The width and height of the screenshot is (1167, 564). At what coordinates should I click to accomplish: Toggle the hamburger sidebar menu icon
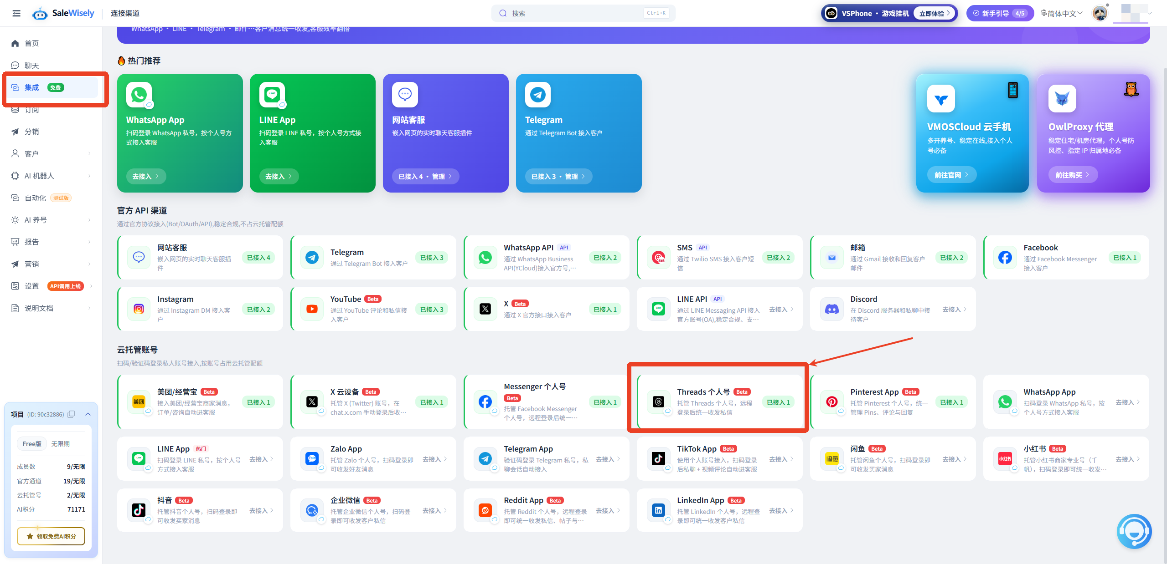click(x=16, y=13)
